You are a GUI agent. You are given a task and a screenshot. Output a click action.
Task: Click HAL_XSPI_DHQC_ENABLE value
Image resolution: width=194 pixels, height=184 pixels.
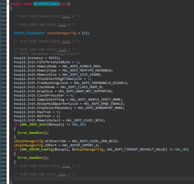point(103,104)
